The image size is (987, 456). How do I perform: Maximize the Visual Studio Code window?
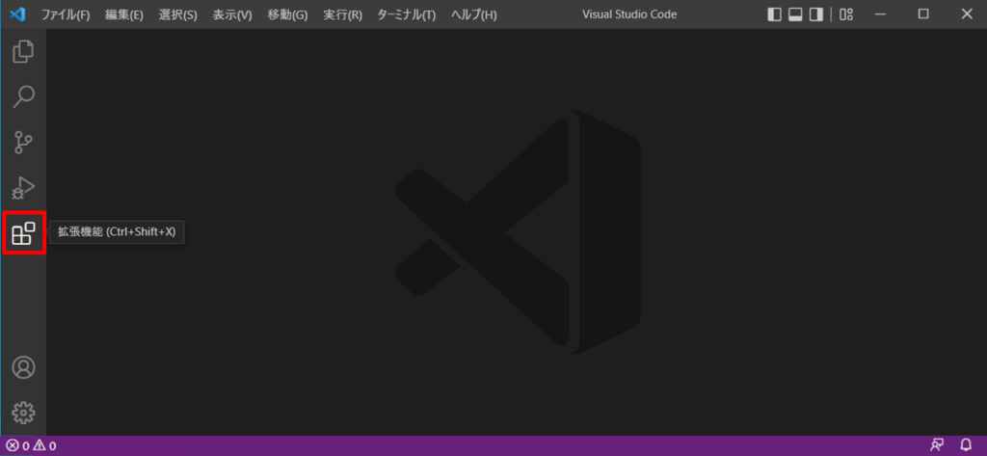tap(923, 14)
